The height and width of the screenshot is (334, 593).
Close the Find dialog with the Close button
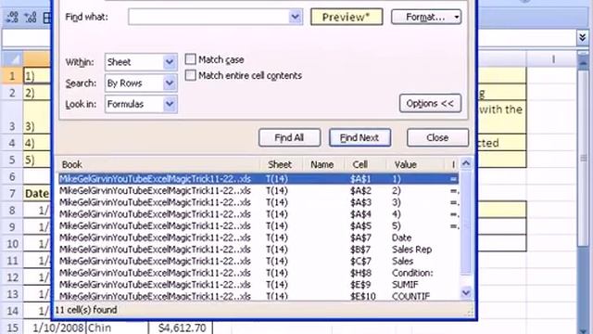tap(437, 137)
